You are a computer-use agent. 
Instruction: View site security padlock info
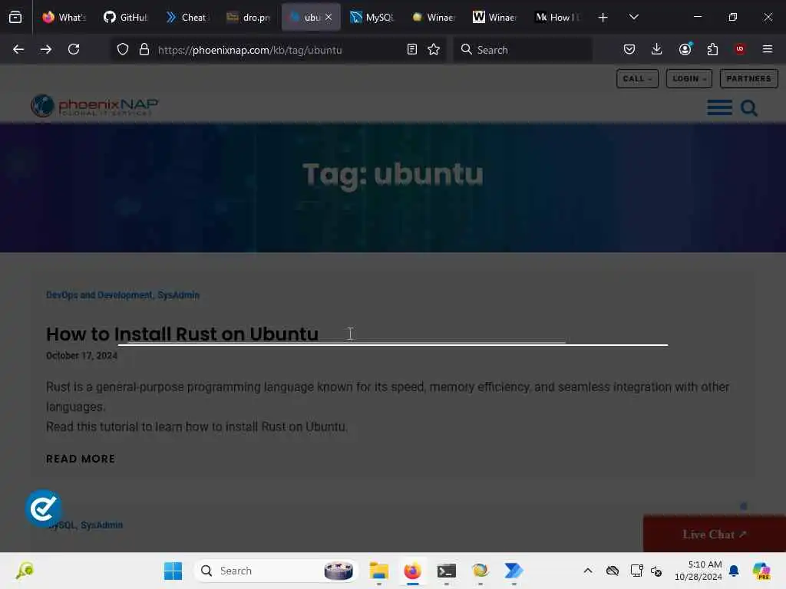144,49
